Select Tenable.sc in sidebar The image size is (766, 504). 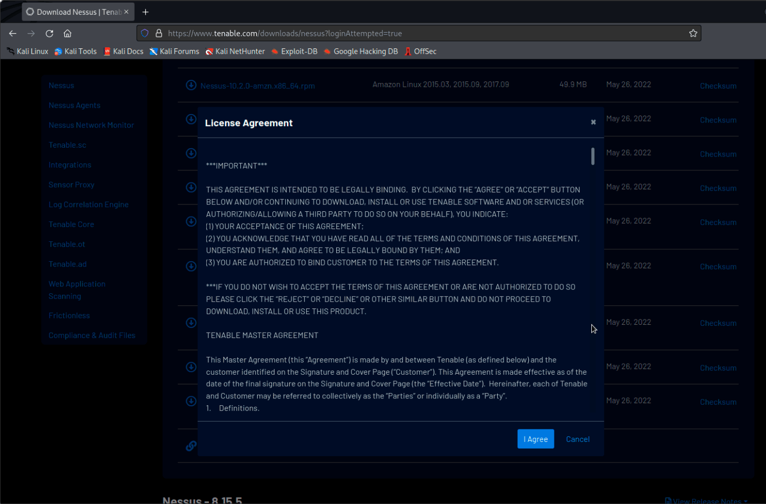pyautogui.click(x=67, y=145)
